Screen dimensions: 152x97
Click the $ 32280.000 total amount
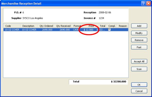(119, 82)
